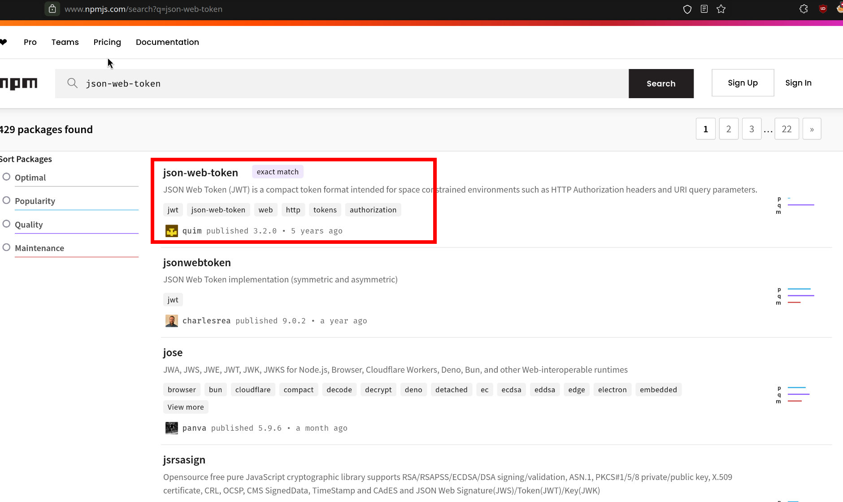Click publisher name charlesrea
This screenshot has width=843, height=502.
(206, 321)
